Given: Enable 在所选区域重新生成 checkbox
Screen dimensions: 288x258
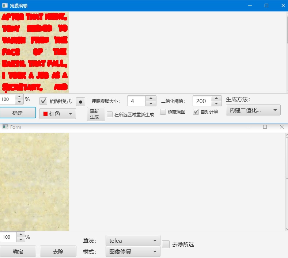Looking at the screenshot, I should point(110,114).
